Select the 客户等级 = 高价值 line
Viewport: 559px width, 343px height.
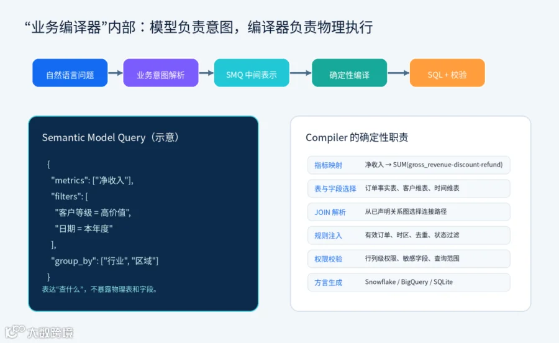point(93,213)
